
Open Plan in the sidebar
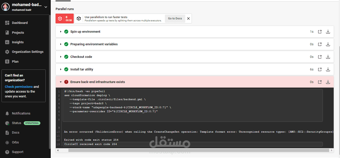tap(15, 62)
